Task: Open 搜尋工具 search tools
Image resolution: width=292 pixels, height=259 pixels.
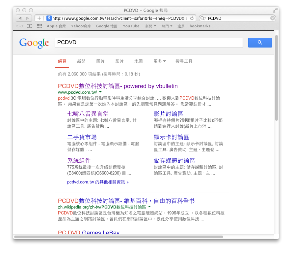Action: point(184,61)
